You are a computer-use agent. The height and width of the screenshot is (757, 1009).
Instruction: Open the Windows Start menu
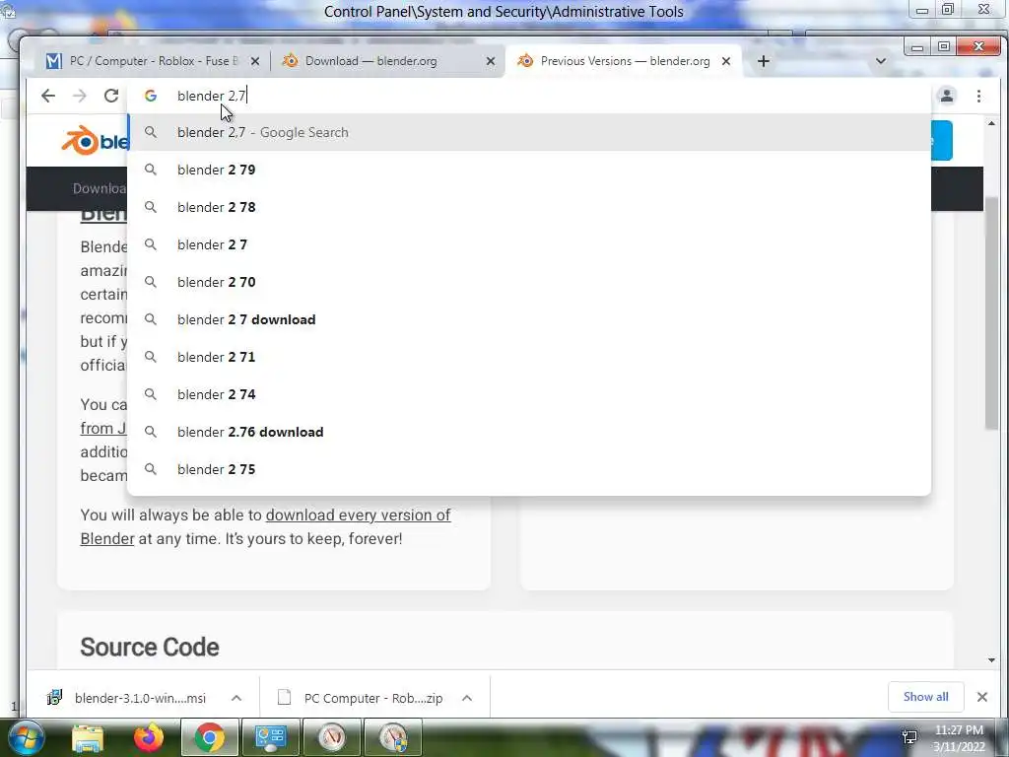tap(25, 737)
